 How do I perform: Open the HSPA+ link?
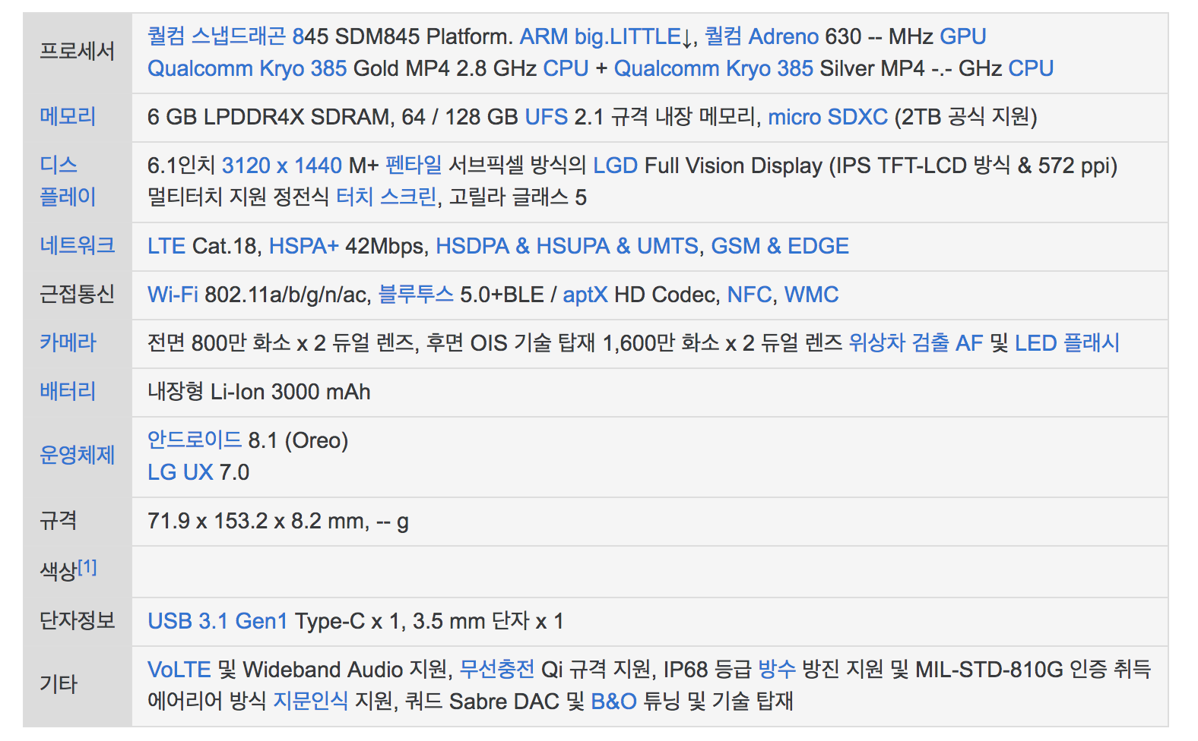pyautogui.click(x=304, y=246)
